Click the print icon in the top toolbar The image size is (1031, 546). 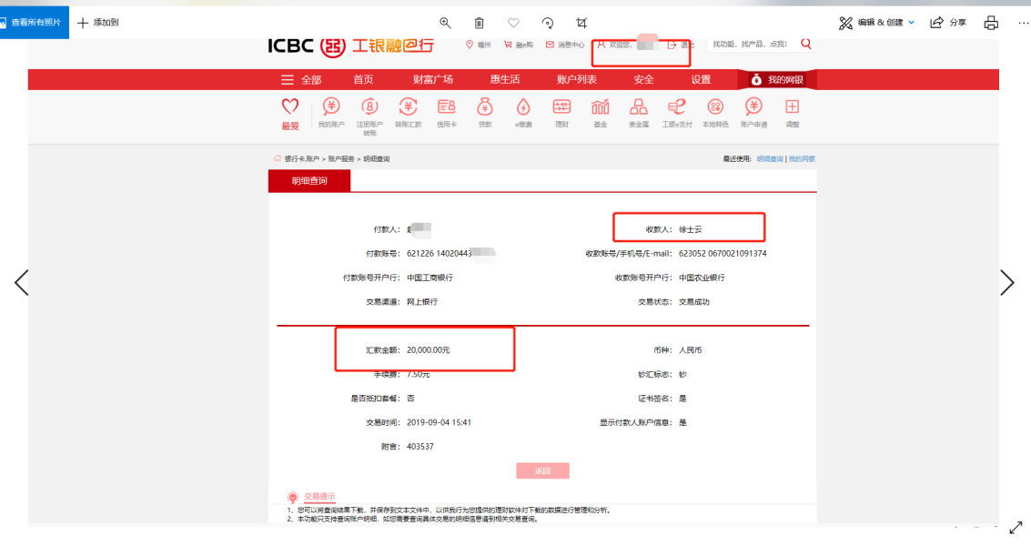tap(991, 23)
